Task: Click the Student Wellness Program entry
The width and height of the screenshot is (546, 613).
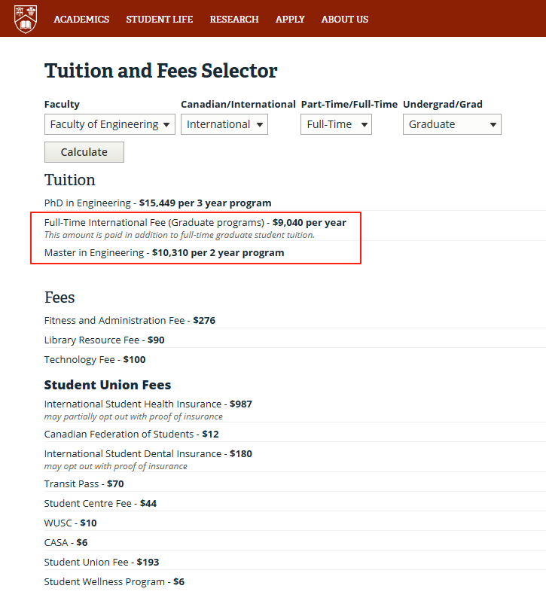Action: pyautogui.click(x=114, y=582)
